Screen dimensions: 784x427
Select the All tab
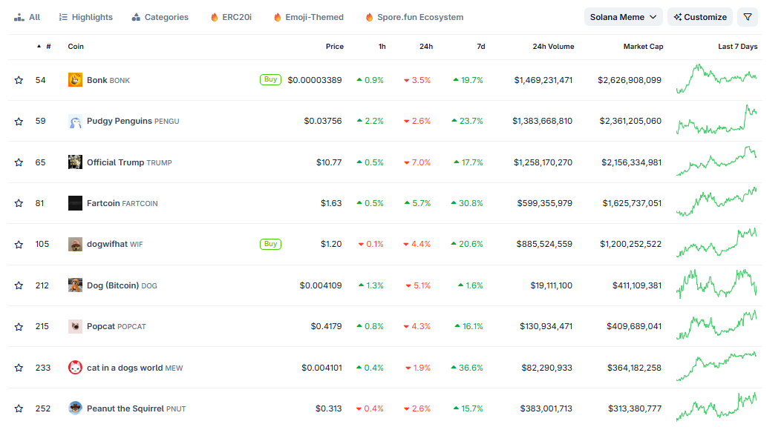coord(27,17)
